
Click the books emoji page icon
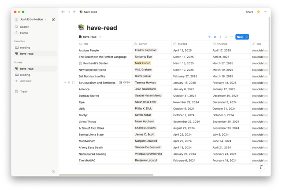(x=81, y=27)
